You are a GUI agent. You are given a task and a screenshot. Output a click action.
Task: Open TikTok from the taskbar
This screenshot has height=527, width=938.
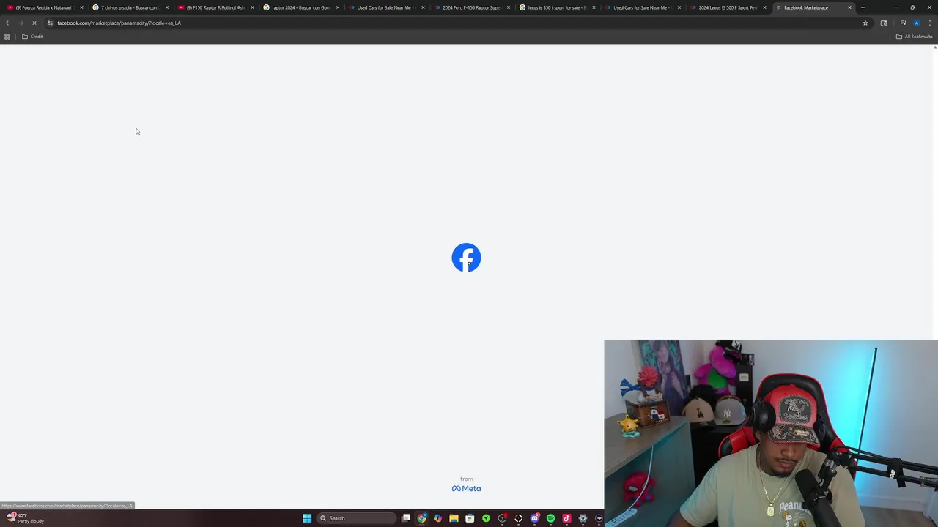coord(566,518)
